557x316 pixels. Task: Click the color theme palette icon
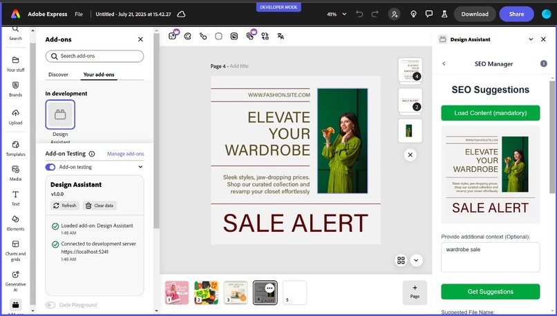[187, 36]
